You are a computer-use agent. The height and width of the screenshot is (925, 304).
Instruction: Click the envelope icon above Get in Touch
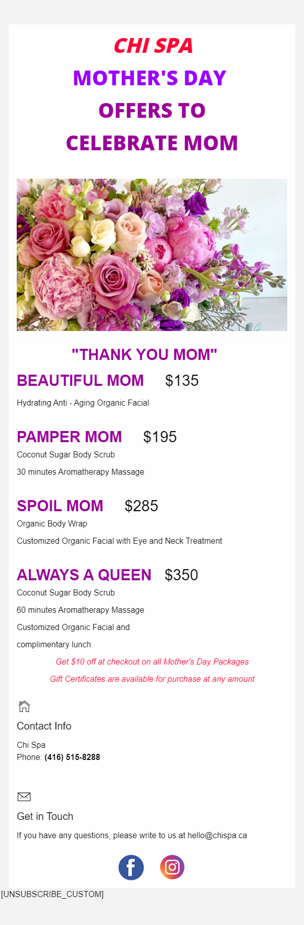(24, 797)
